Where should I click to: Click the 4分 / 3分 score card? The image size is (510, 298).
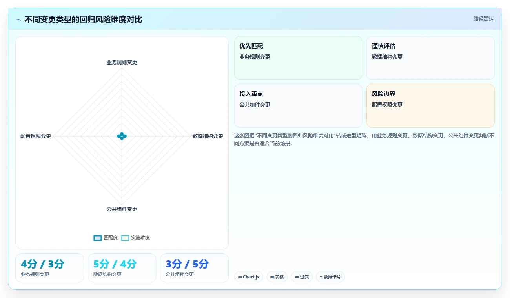point(49,268)
